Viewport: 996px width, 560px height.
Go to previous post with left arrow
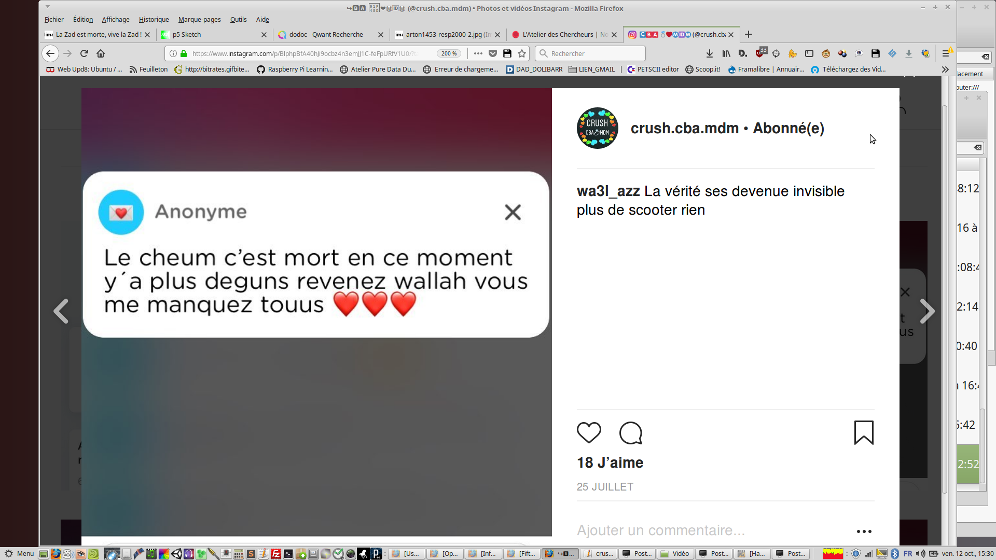[x=61, y=311]
